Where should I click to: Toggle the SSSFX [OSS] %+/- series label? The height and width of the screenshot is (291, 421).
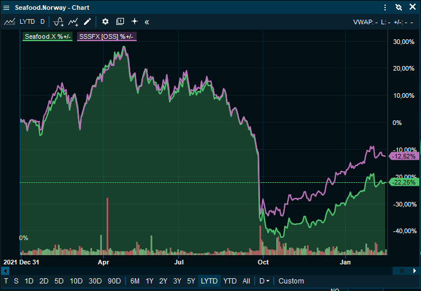point(106,36)
